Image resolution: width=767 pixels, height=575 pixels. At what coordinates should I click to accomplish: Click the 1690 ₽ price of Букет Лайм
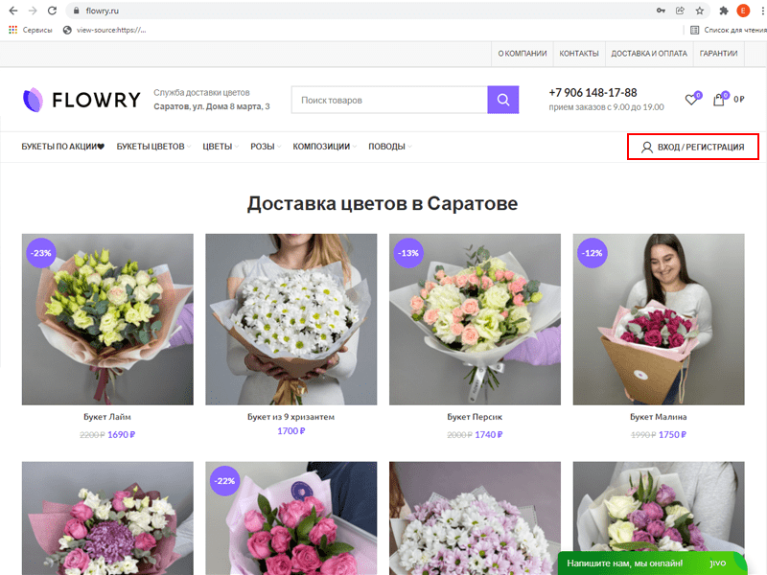pyautogui.click(x=122, y=435)
